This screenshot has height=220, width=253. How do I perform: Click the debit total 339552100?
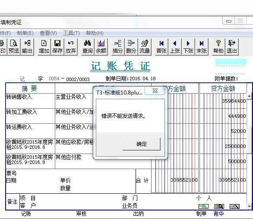[184, 180]
